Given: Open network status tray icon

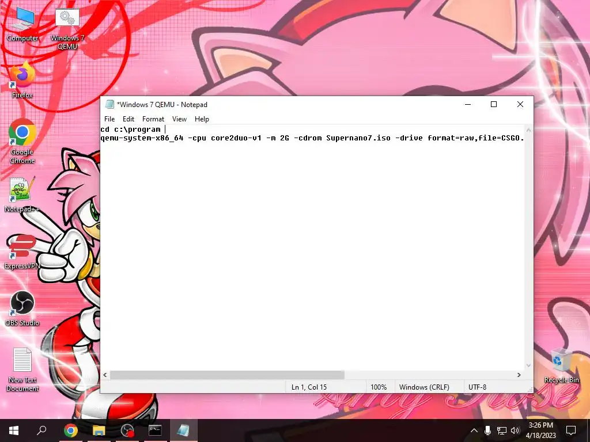Looking at the screenshot, I should pos(502,430).
